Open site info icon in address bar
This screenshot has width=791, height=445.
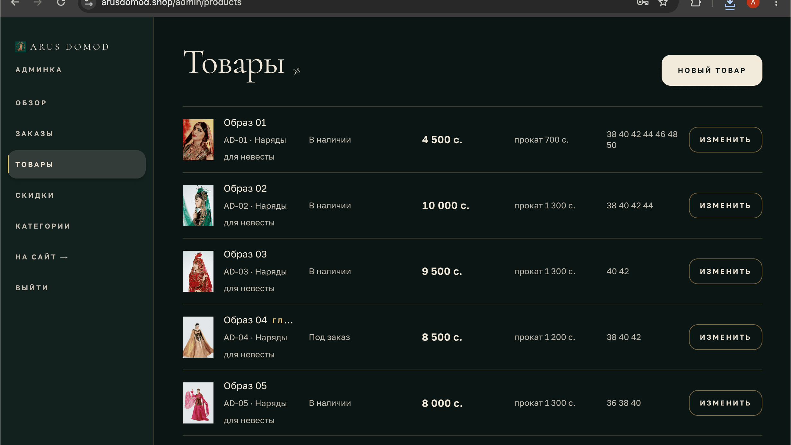[x=89, y=3]
